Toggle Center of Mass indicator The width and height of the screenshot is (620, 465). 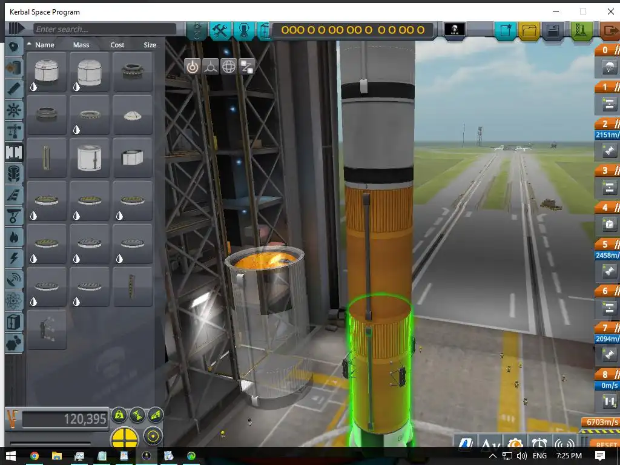point(119,415)
